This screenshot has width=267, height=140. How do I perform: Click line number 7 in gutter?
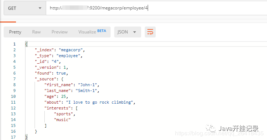pos(15,79)
